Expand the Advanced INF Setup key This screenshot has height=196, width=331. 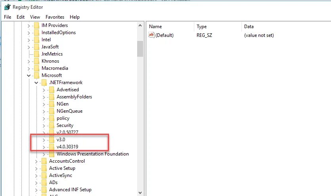[36, 190]
